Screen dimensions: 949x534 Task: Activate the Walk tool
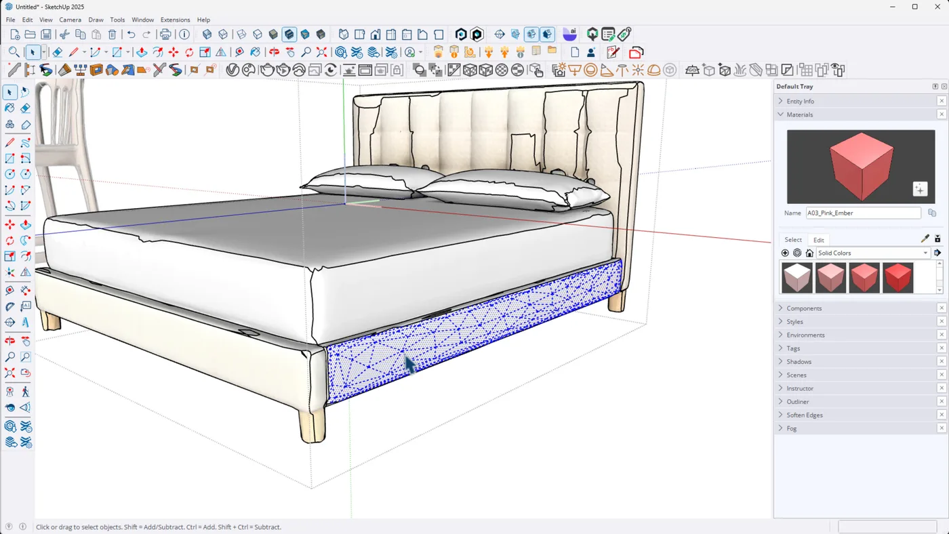coord(25,392)
